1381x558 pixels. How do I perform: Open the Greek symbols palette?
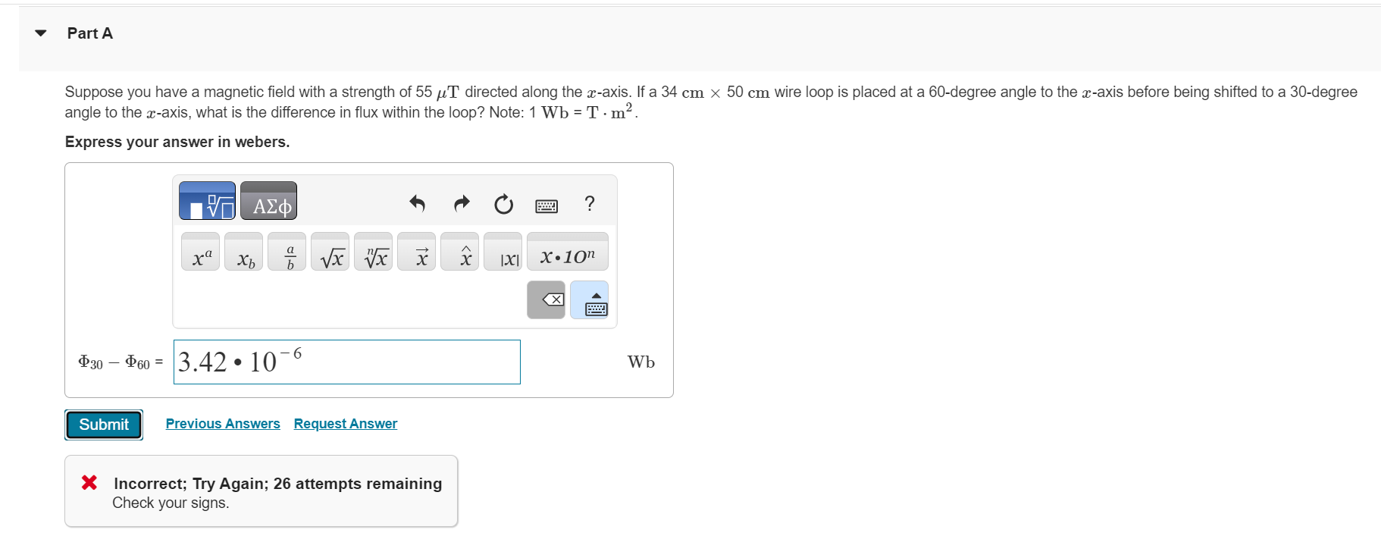pyautogui.click(x=268, y=201)
